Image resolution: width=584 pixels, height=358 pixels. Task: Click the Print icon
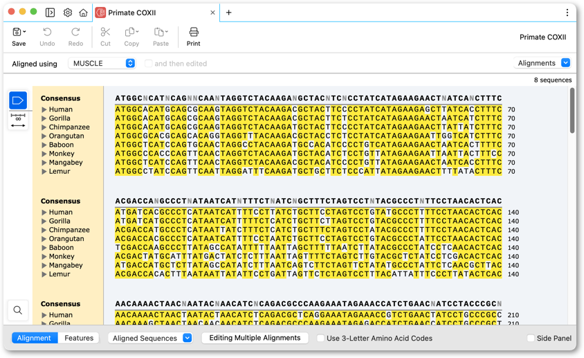coord(194,32)
